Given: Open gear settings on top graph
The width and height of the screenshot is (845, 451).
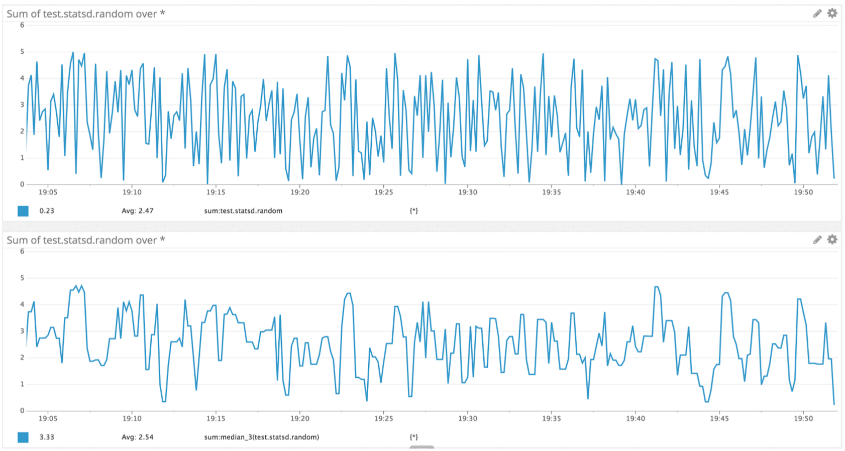Looking at the screenshot, I should [x=832, y=13].
